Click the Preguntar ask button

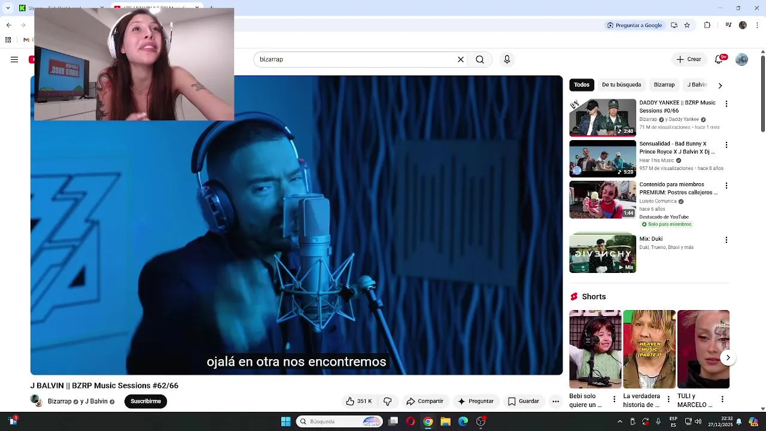pos(476,401)
